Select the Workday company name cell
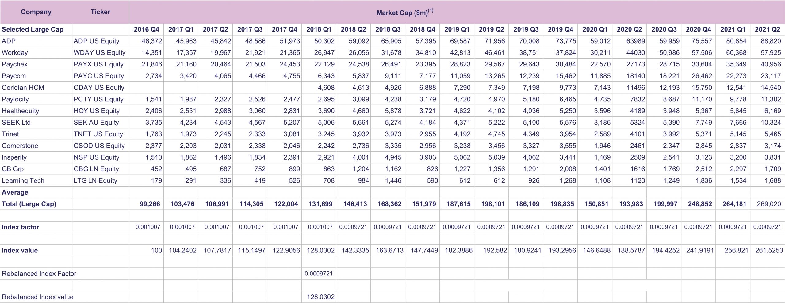This screenshot has width=785, height=303. (x=15, y=53)
